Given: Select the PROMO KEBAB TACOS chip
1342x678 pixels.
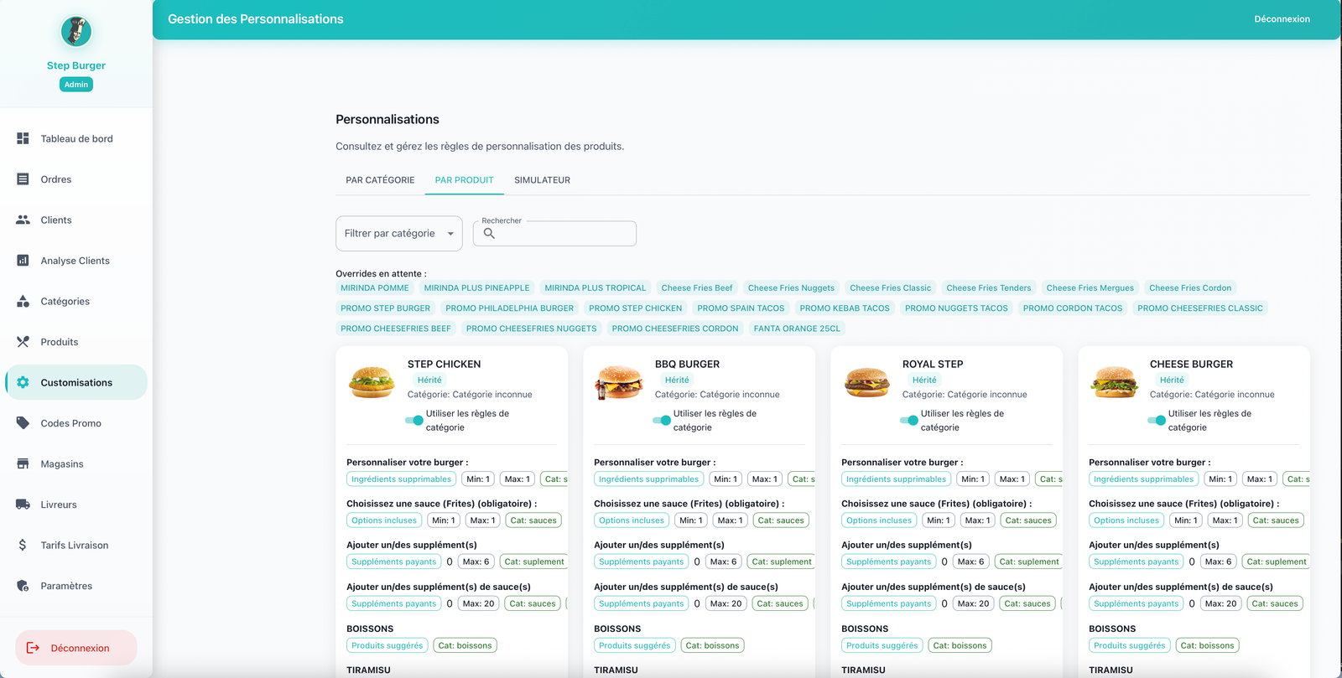Looking at the screenshot, I should (845, 308).
